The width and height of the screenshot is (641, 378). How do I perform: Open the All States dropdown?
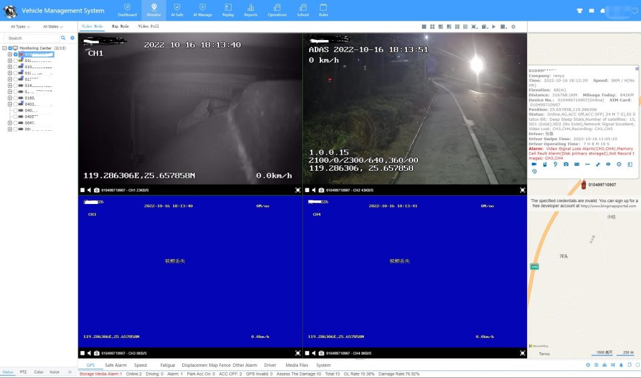tap(52, 27)
